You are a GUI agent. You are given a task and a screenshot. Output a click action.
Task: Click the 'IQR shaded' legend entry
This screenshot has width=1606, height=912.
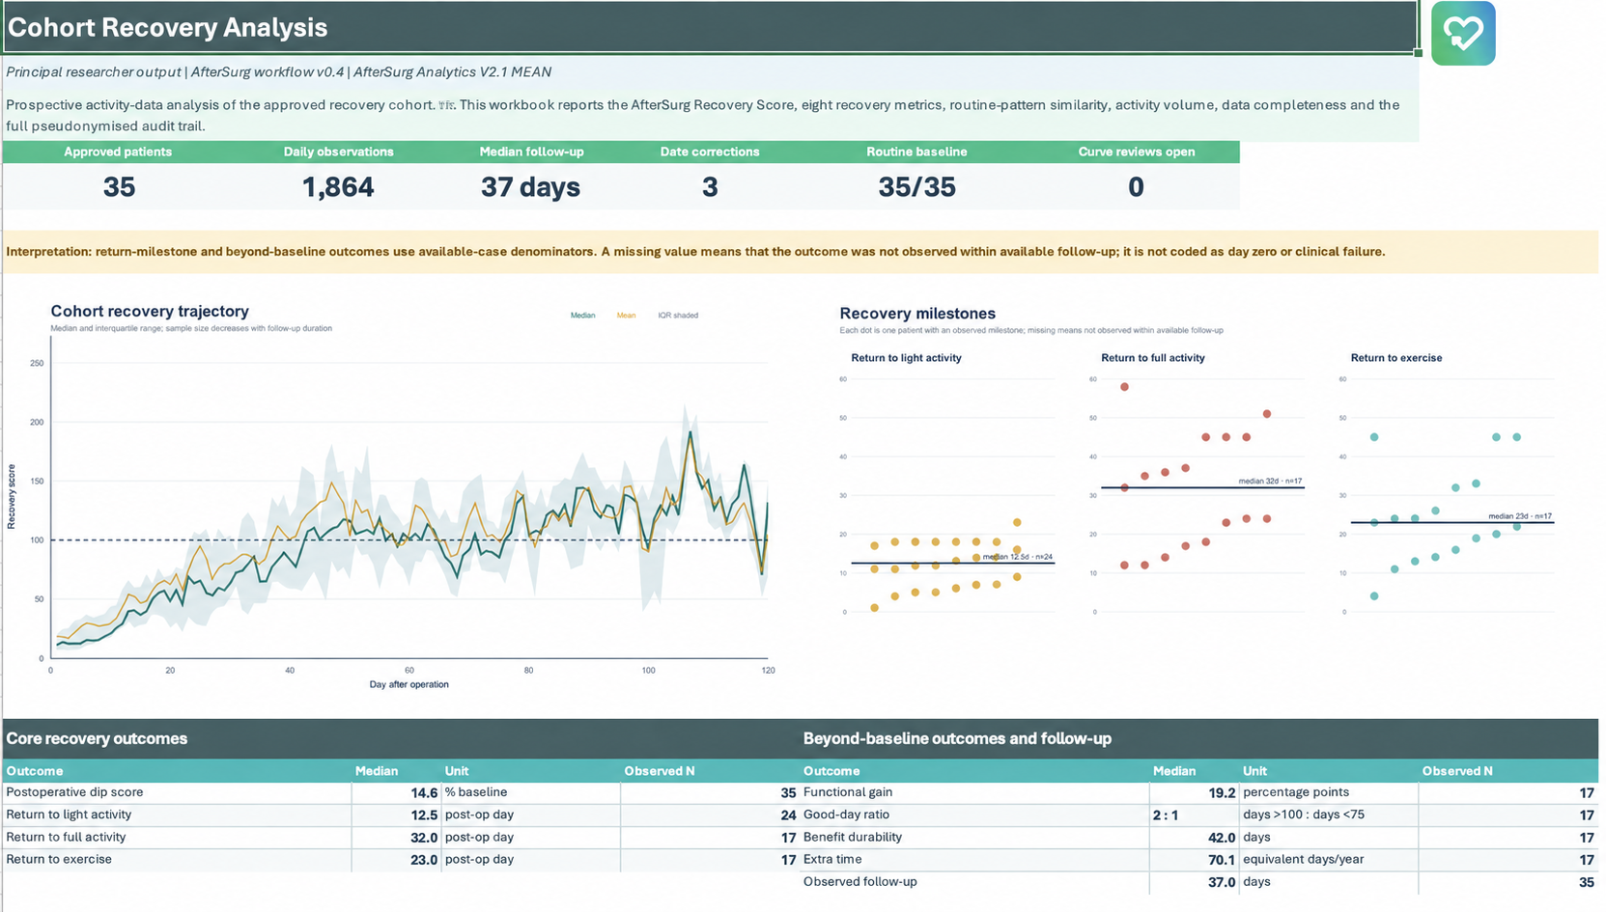point(678,316)
